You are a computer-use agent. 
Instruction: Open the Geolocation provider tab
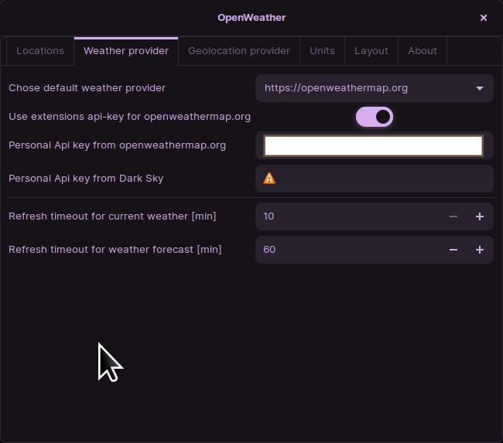(239, 51)
